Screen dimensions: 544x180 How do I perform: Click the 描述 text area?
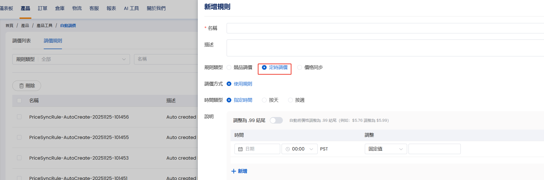coord(385,48)
